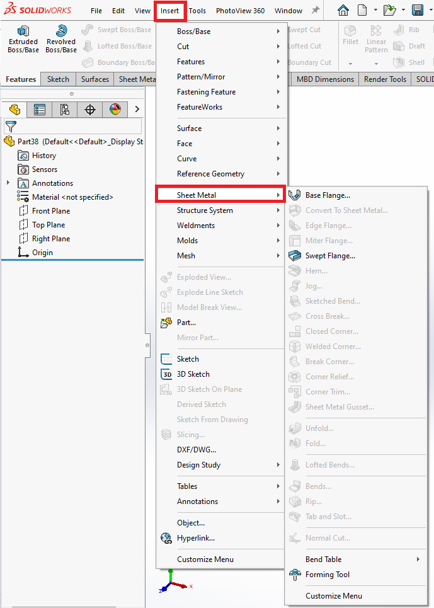Screen dimensions: 434x608
Task: Open the Structure System submenu entry
Action: point(221,210)
